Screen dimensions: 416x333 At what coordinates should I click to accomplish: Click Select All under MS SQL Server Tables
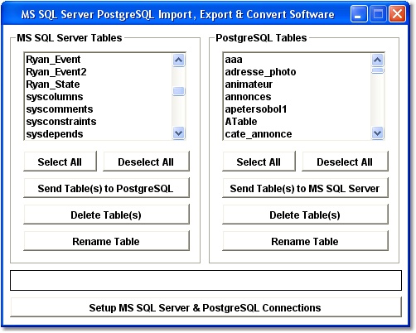pyautogui.click(x=60, y=162)
